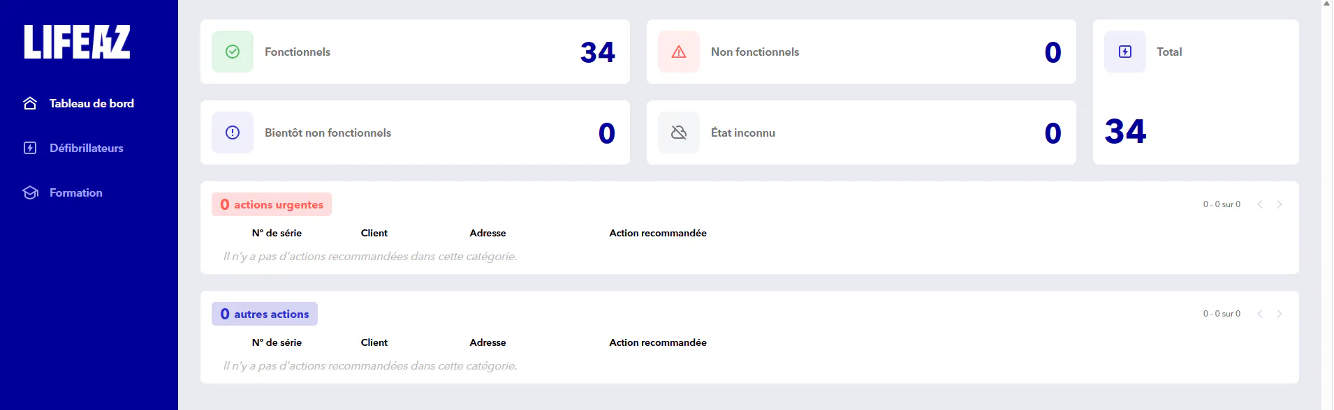Click the red warning triangle icon
The height and width of the screenshot is (410, 1334).
coord(679,52)
